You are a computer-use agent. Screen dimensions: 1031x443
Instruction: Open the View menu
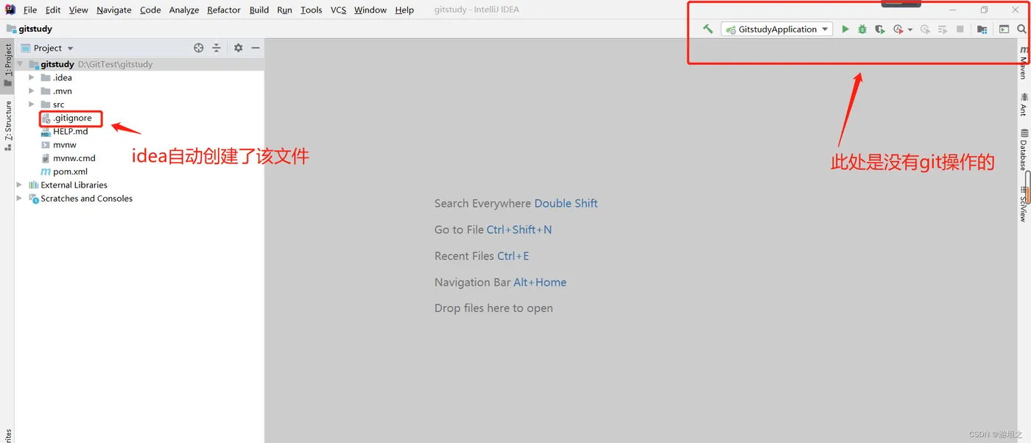pyautogui.click(x=79, y=10)
